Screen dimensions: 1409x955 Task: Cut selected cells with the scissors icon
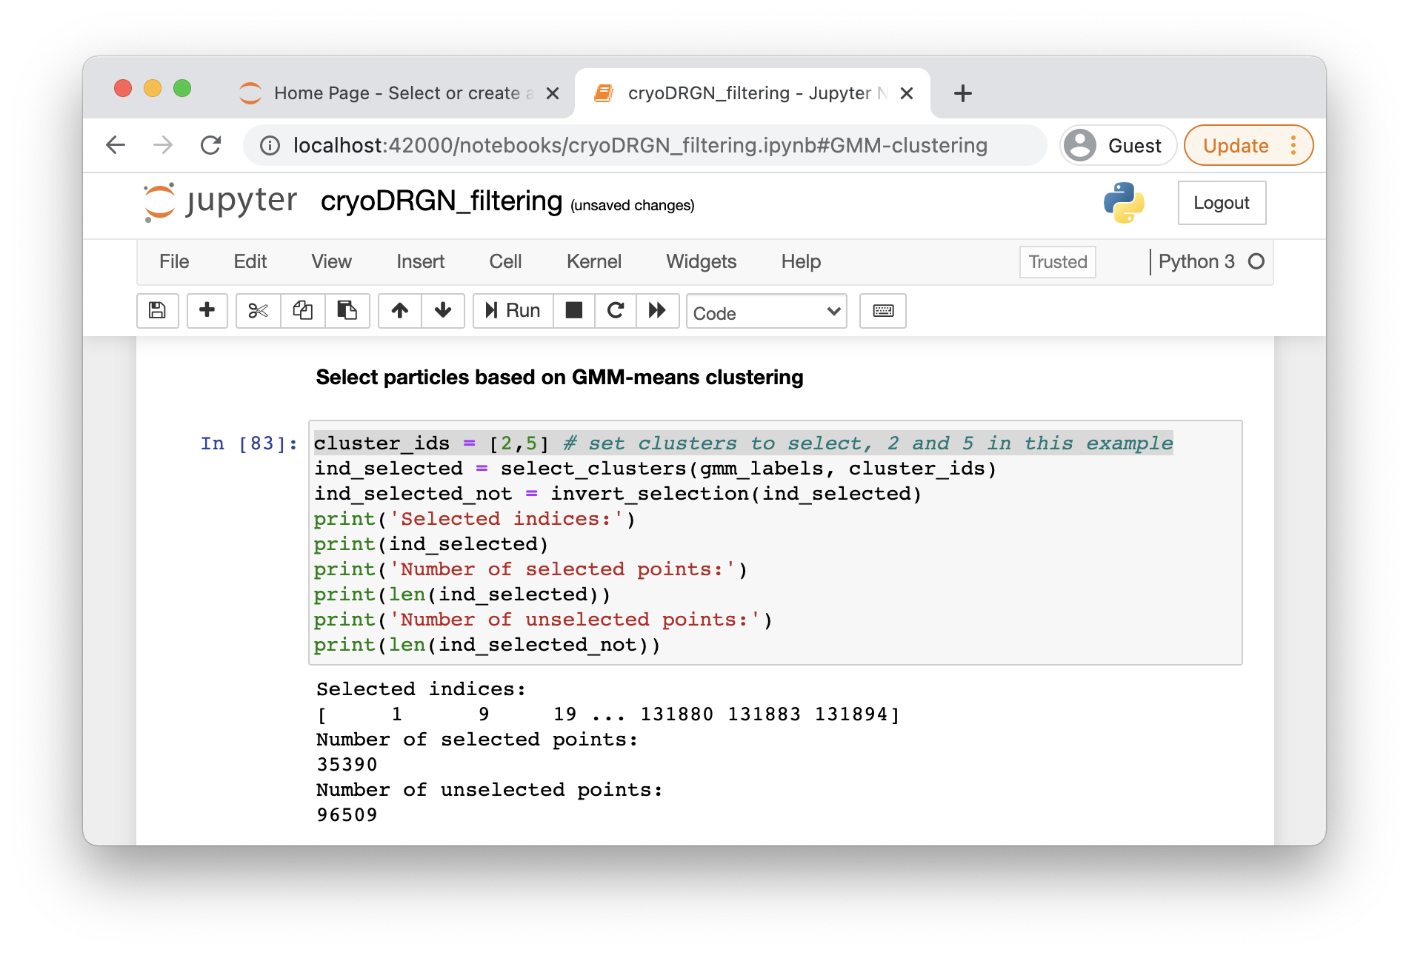click(258, 311)
